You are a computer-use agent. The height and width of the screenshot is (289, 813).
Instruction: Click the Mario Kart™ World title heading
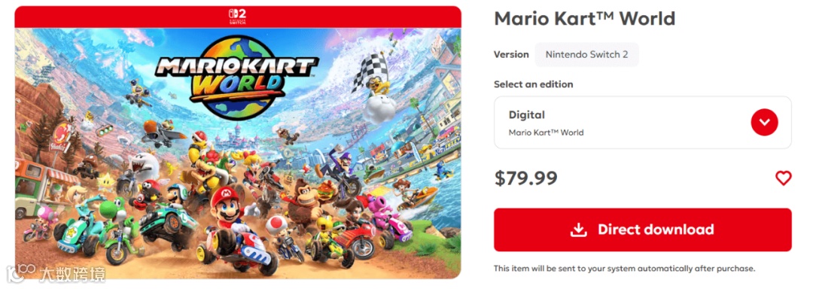click(x=584, y=19)
